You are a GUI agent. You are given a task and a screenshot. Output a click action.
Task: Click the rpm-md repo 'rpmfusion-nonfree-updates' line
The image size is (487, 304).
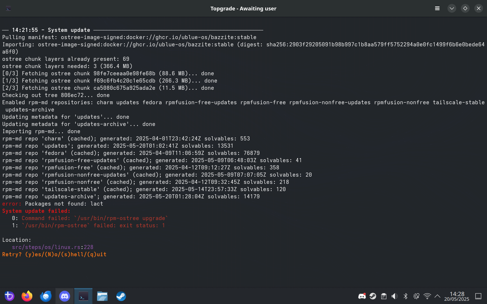157,175
